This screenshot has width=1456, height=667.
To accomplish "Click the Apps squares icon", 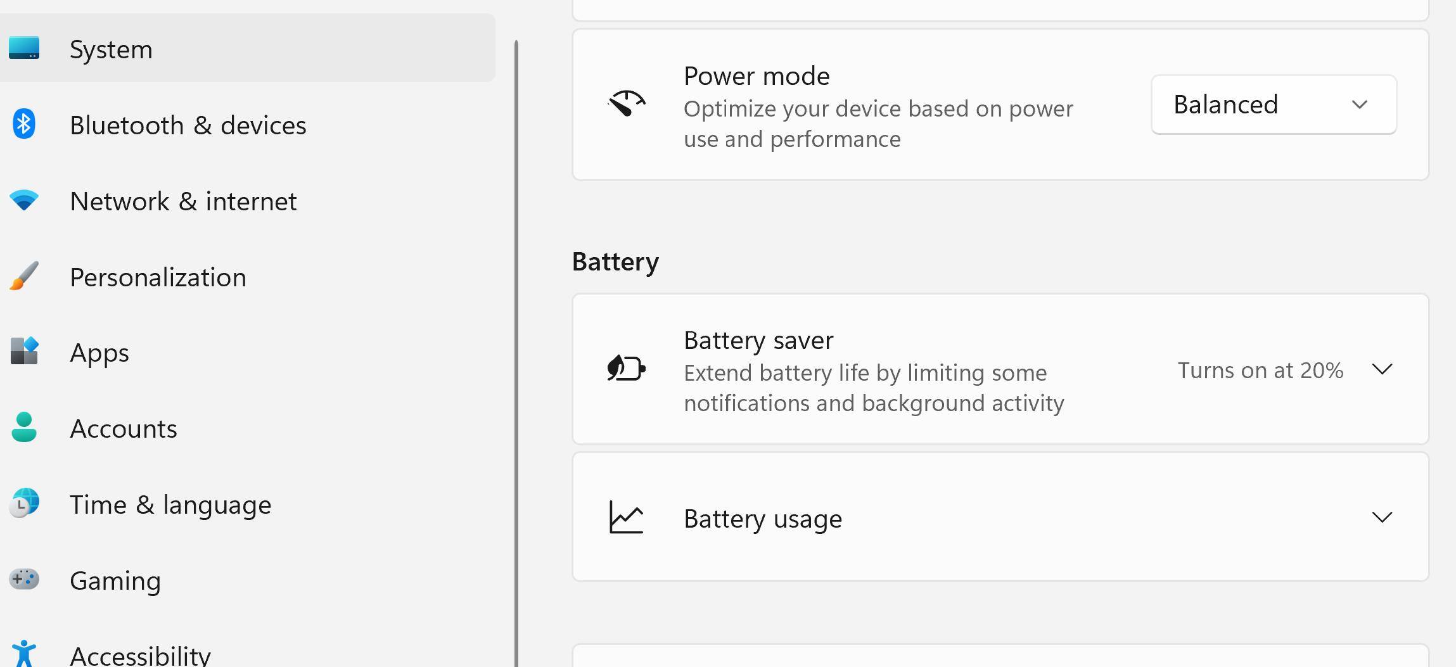I will 24,352.
